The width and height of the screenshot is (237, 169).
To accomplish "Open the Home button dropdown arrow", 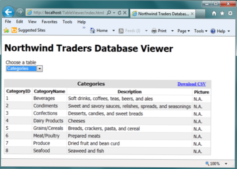I will click(114, 31).
